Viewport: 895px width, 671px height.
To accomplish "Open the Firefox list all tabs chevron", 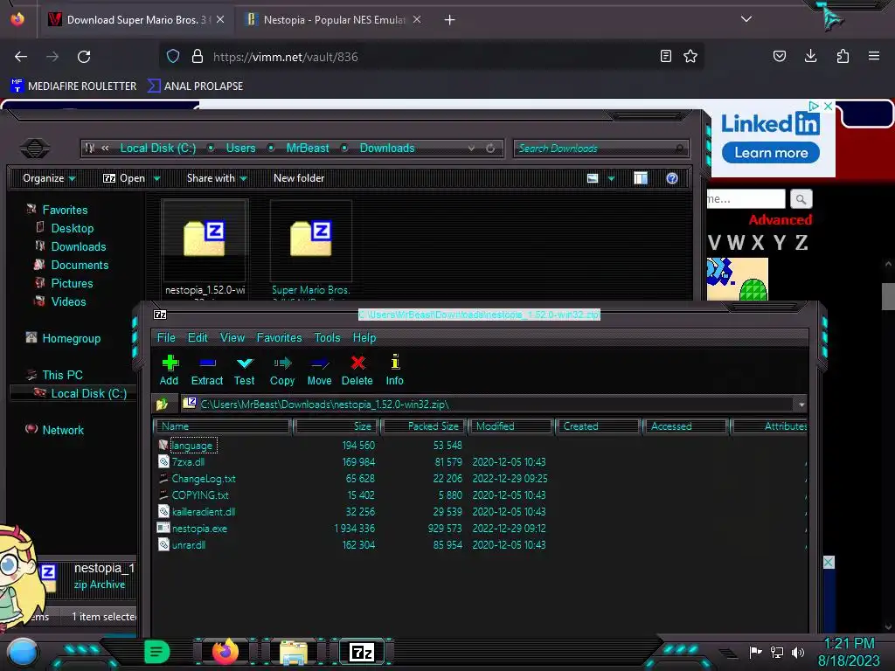I will tap(746, 19).
